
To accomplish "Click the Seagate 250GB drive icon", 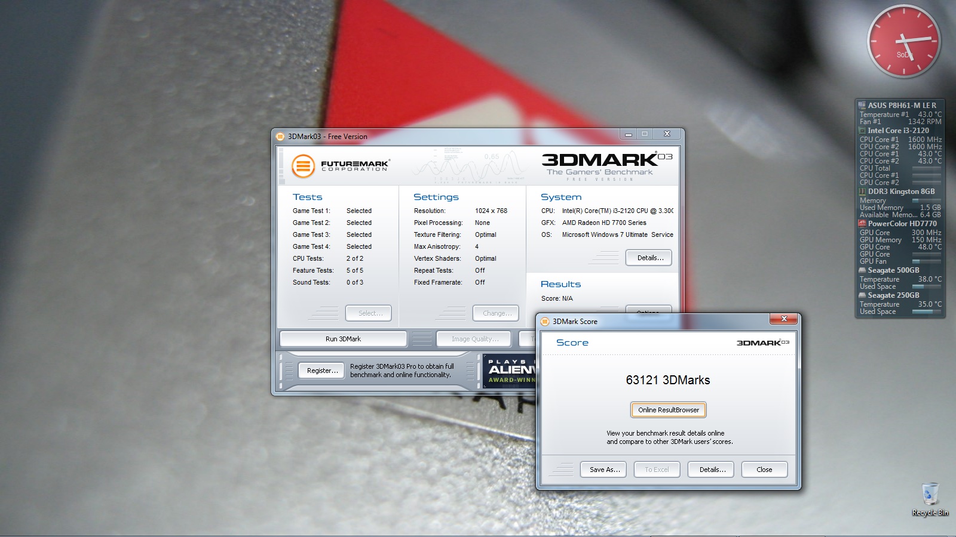I will [862, 295].
